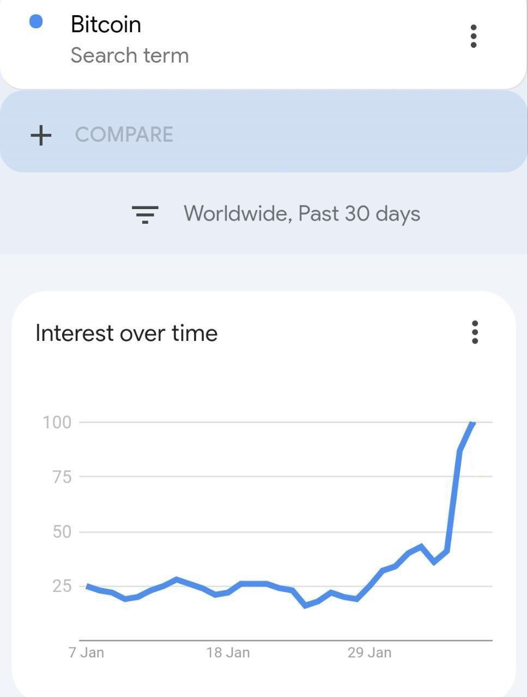528x697 pixels.
Task: Select the Bitcoin search term text
Action: tap(106, 25)
